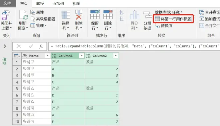Click Append Queries (追加查询)
Viewport: 220px width, 126px height.
tap(209, 19)
